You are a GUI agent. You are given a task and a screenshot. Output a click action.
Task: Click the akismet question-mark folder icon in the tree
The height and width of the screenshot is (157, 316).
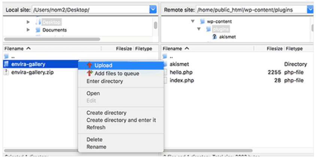click(215, 37)
